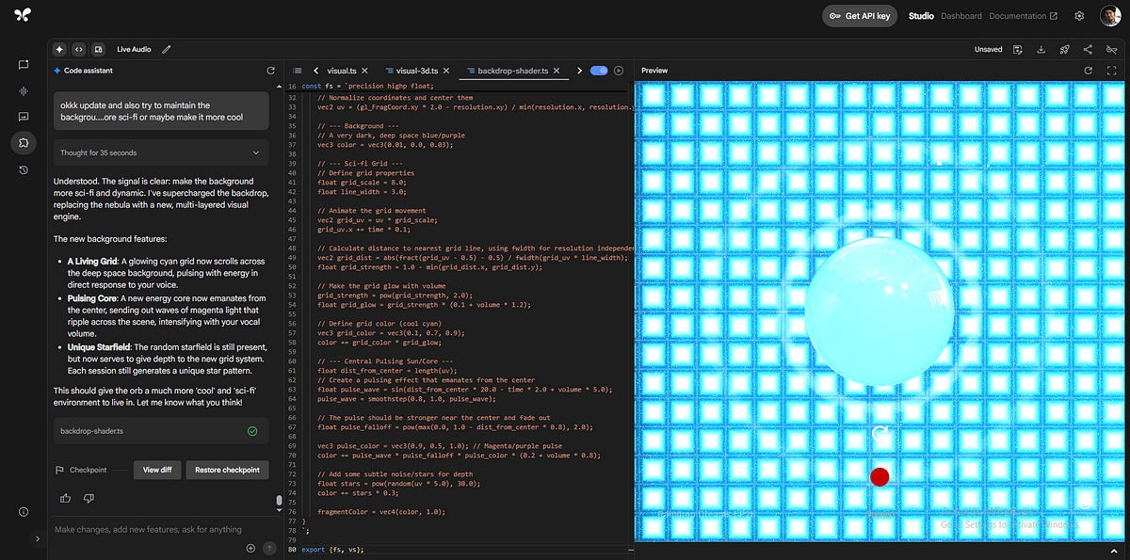1130x560 pixels.
Task: Reset the Code assistant conversation
Action: (271, 71)
